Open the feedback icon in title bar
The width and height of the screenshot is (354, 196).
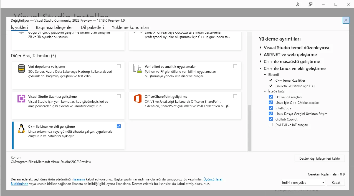[310, 4]
